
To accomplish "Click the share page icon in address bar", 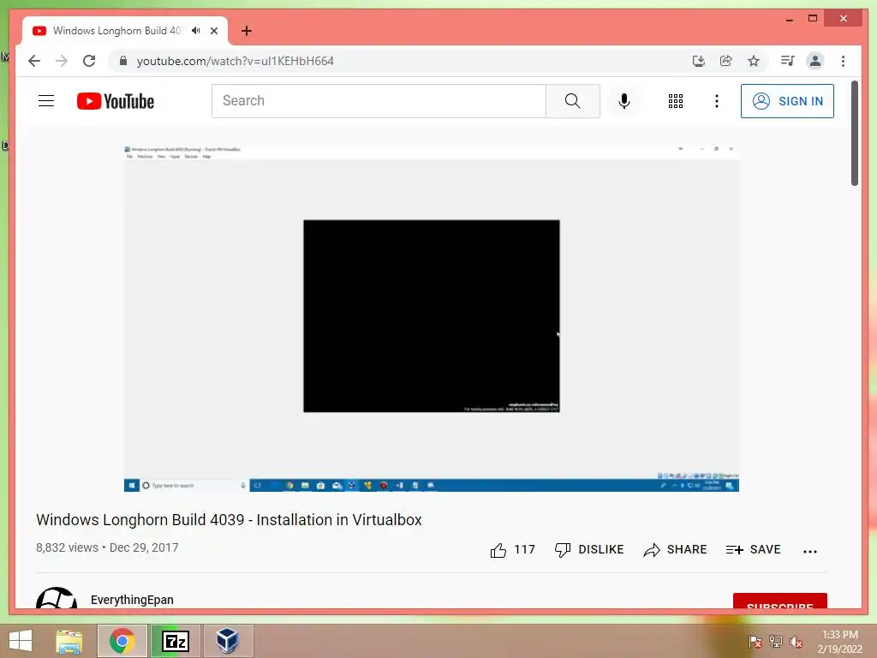I will pos(726,61).
